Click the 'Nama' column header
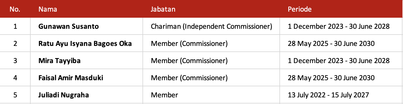This screenshot has width=403, height=104. click(48, 9)
